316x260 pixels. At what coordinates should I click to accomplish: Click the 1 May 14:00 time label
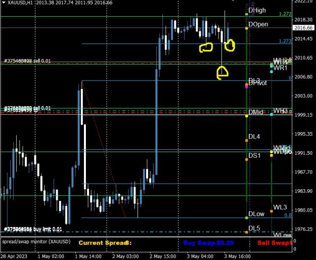click(88, 256)
